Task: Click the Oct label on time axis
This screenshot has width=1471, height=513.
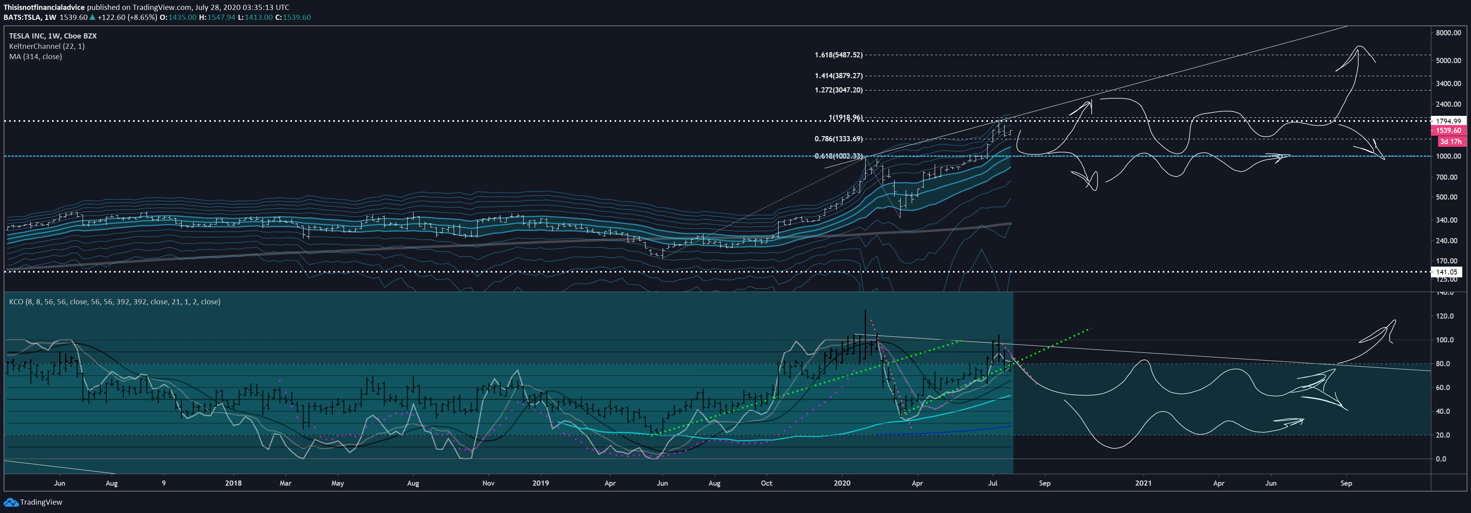Action: [x=766, y=483]
